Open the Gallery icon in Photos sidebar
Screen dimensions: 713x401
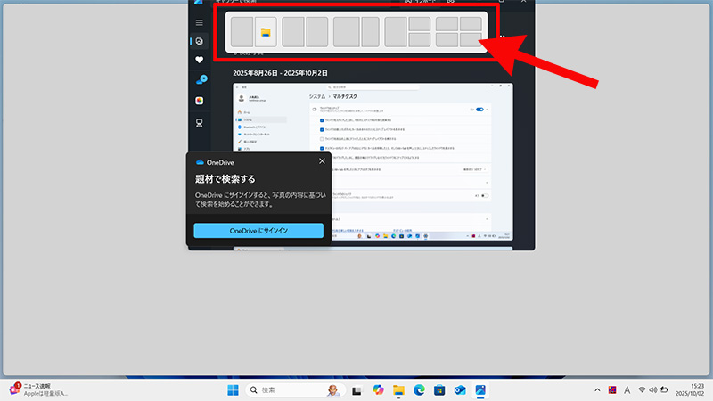pyautogui.click(x=200, y=41)
